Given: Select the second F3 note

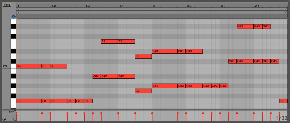Looking at the screenshot, I should click(126, 41).
